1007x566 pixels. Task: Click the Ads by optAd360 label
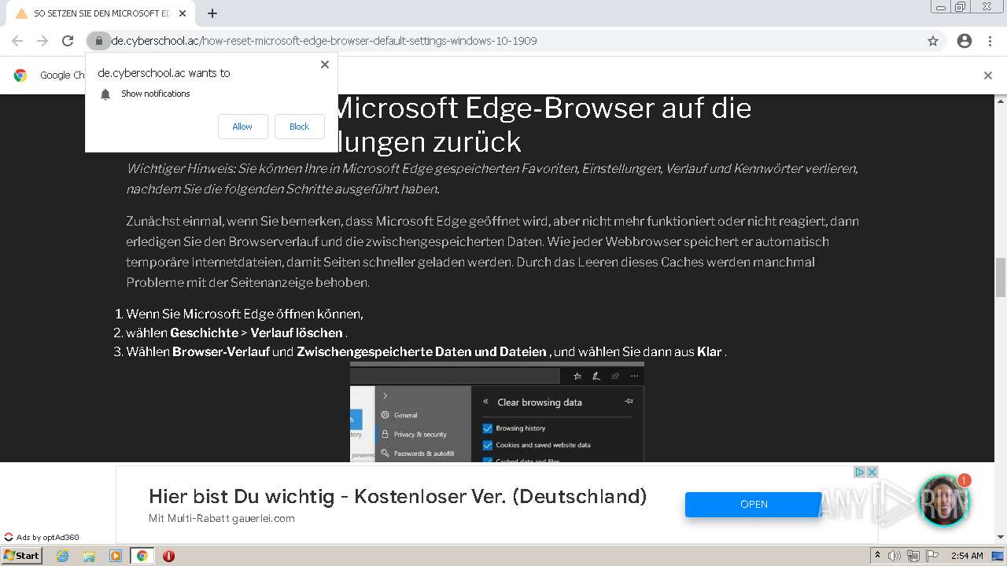click(42, 538)
